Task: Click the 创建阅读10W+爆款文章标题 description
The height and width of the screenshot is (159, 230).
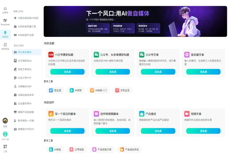Action: 108,61
